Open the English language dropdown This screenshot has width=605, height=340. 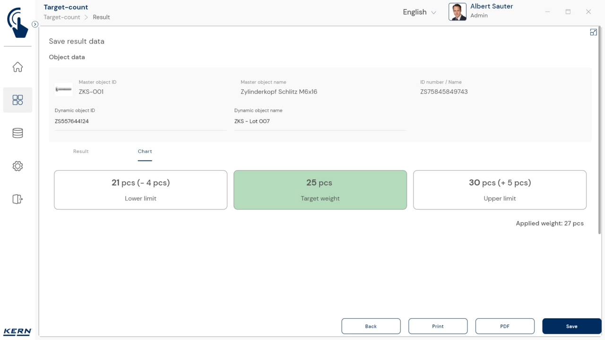click(419, 12)
